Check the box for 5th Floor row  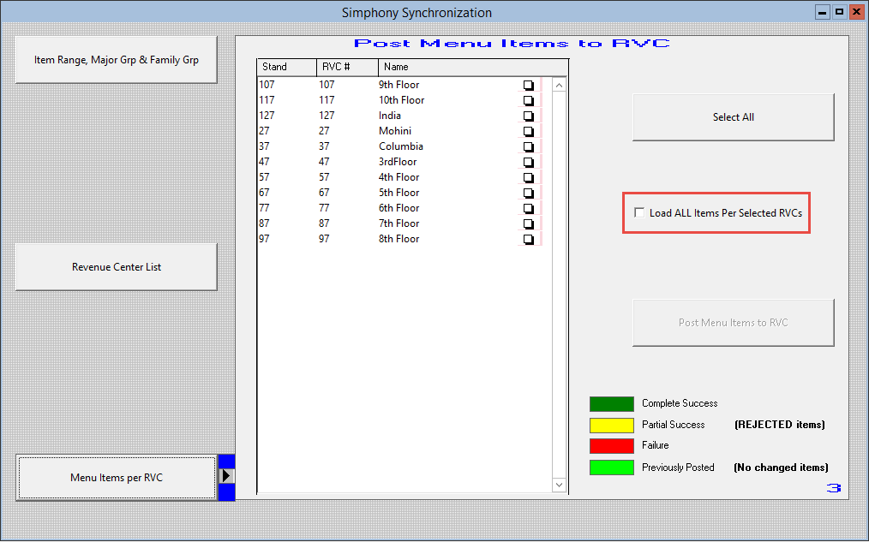(528, 194)
